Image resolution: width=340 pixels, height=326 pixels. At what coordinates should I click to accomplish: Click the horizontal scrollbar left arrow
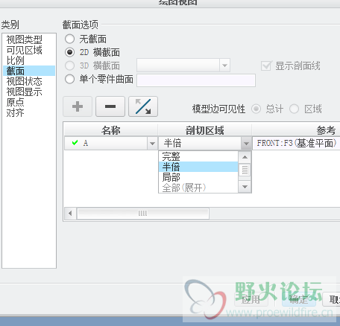[x=70, y=214]
